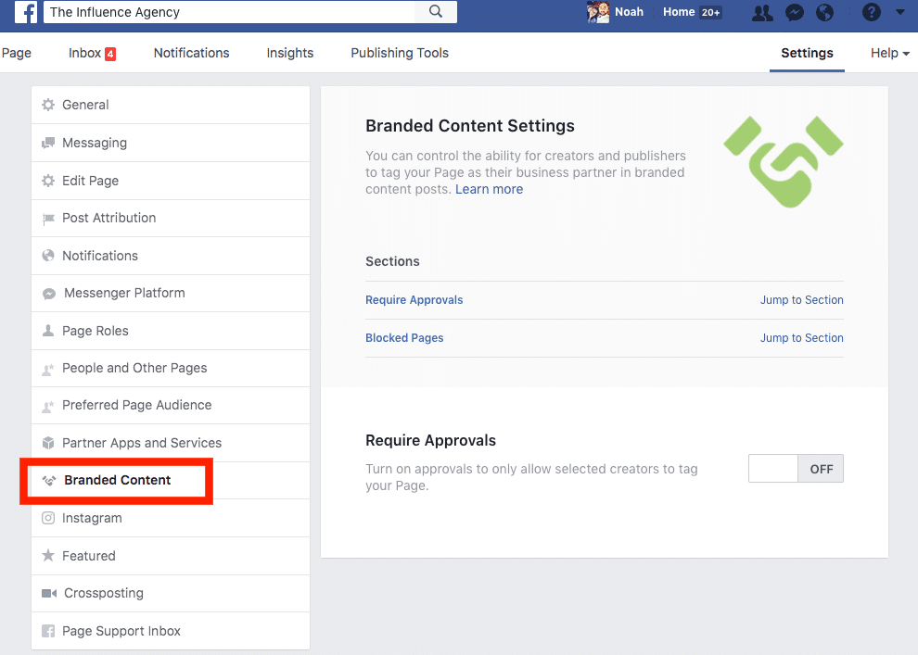
Task: Click the People and Other Pages icon
Action: (x=48, y=369)
